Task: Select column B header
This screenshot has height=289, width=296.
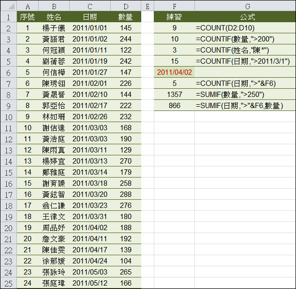Action: click(54, 6)
